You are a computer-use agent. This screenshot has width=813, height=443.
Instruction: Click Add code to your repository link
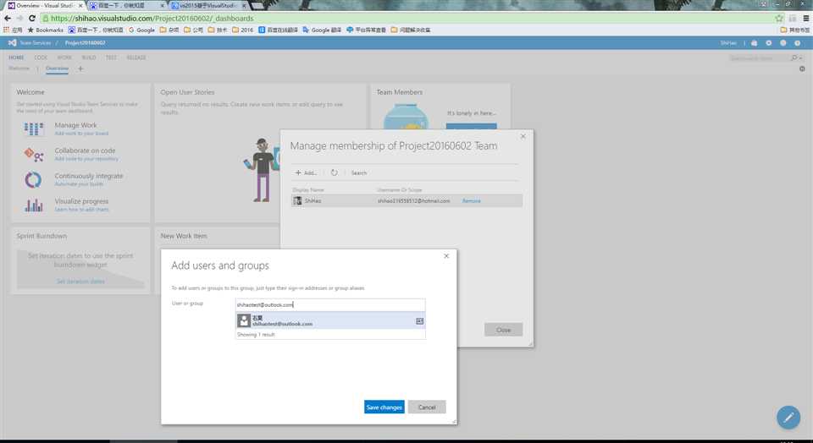click(86, 159)
